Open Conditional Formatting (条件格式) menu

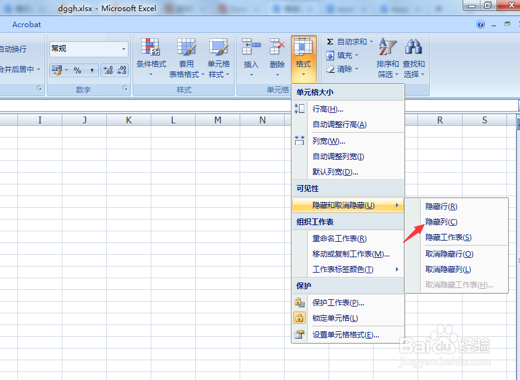pos(151,57)
